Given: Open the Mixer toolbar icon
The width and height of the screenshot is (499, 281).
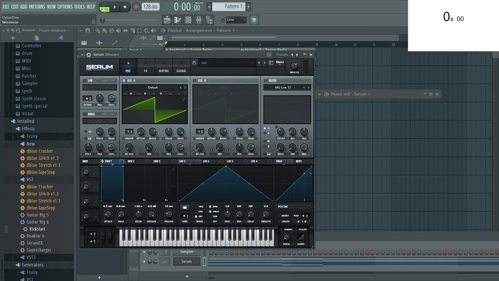Looking at the screenshot, I should (x=198, y=20).
